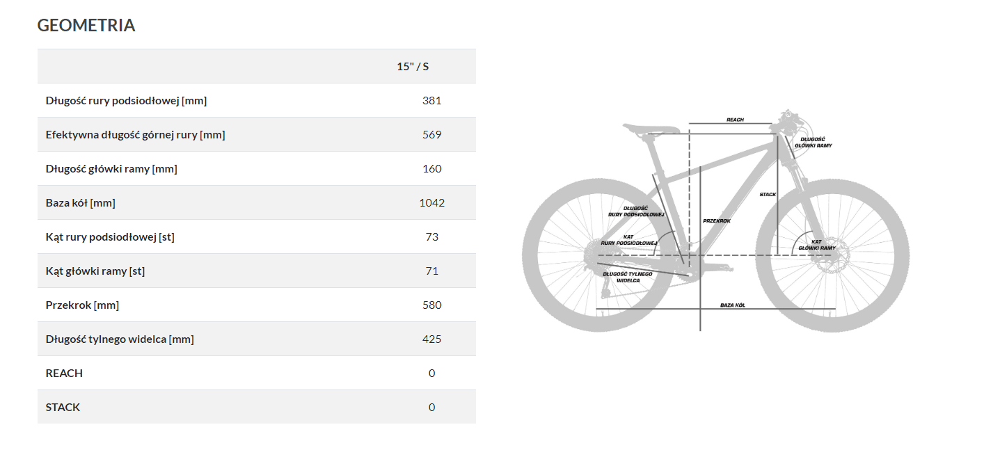Select the head angle value 71

pyautogui.click(x=431, y=271)
